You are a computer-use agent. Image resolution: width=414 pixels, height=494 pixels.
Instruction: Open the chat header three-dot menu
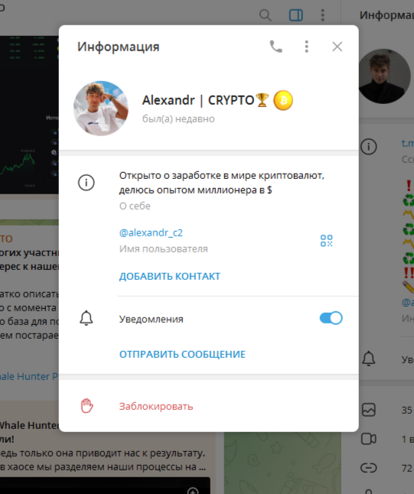(x=323, y=15)
